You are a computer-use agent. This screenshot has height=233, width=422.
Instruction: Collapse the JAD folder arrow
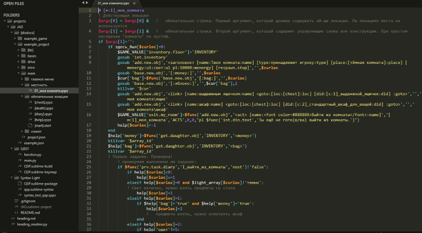(9, 27)
